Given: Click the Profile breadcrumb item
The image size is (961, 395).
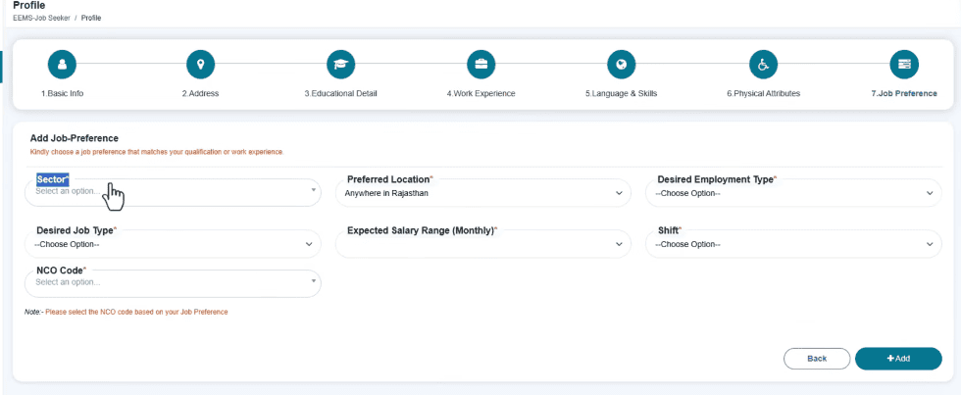Looking at the screenshot, I should point(91,19).
